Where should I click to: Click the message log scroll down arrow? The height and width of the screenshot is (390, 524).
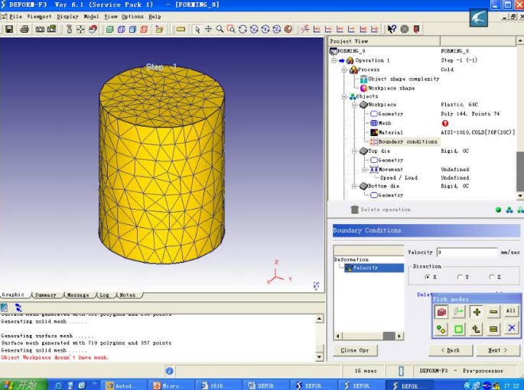click(320, 357)
